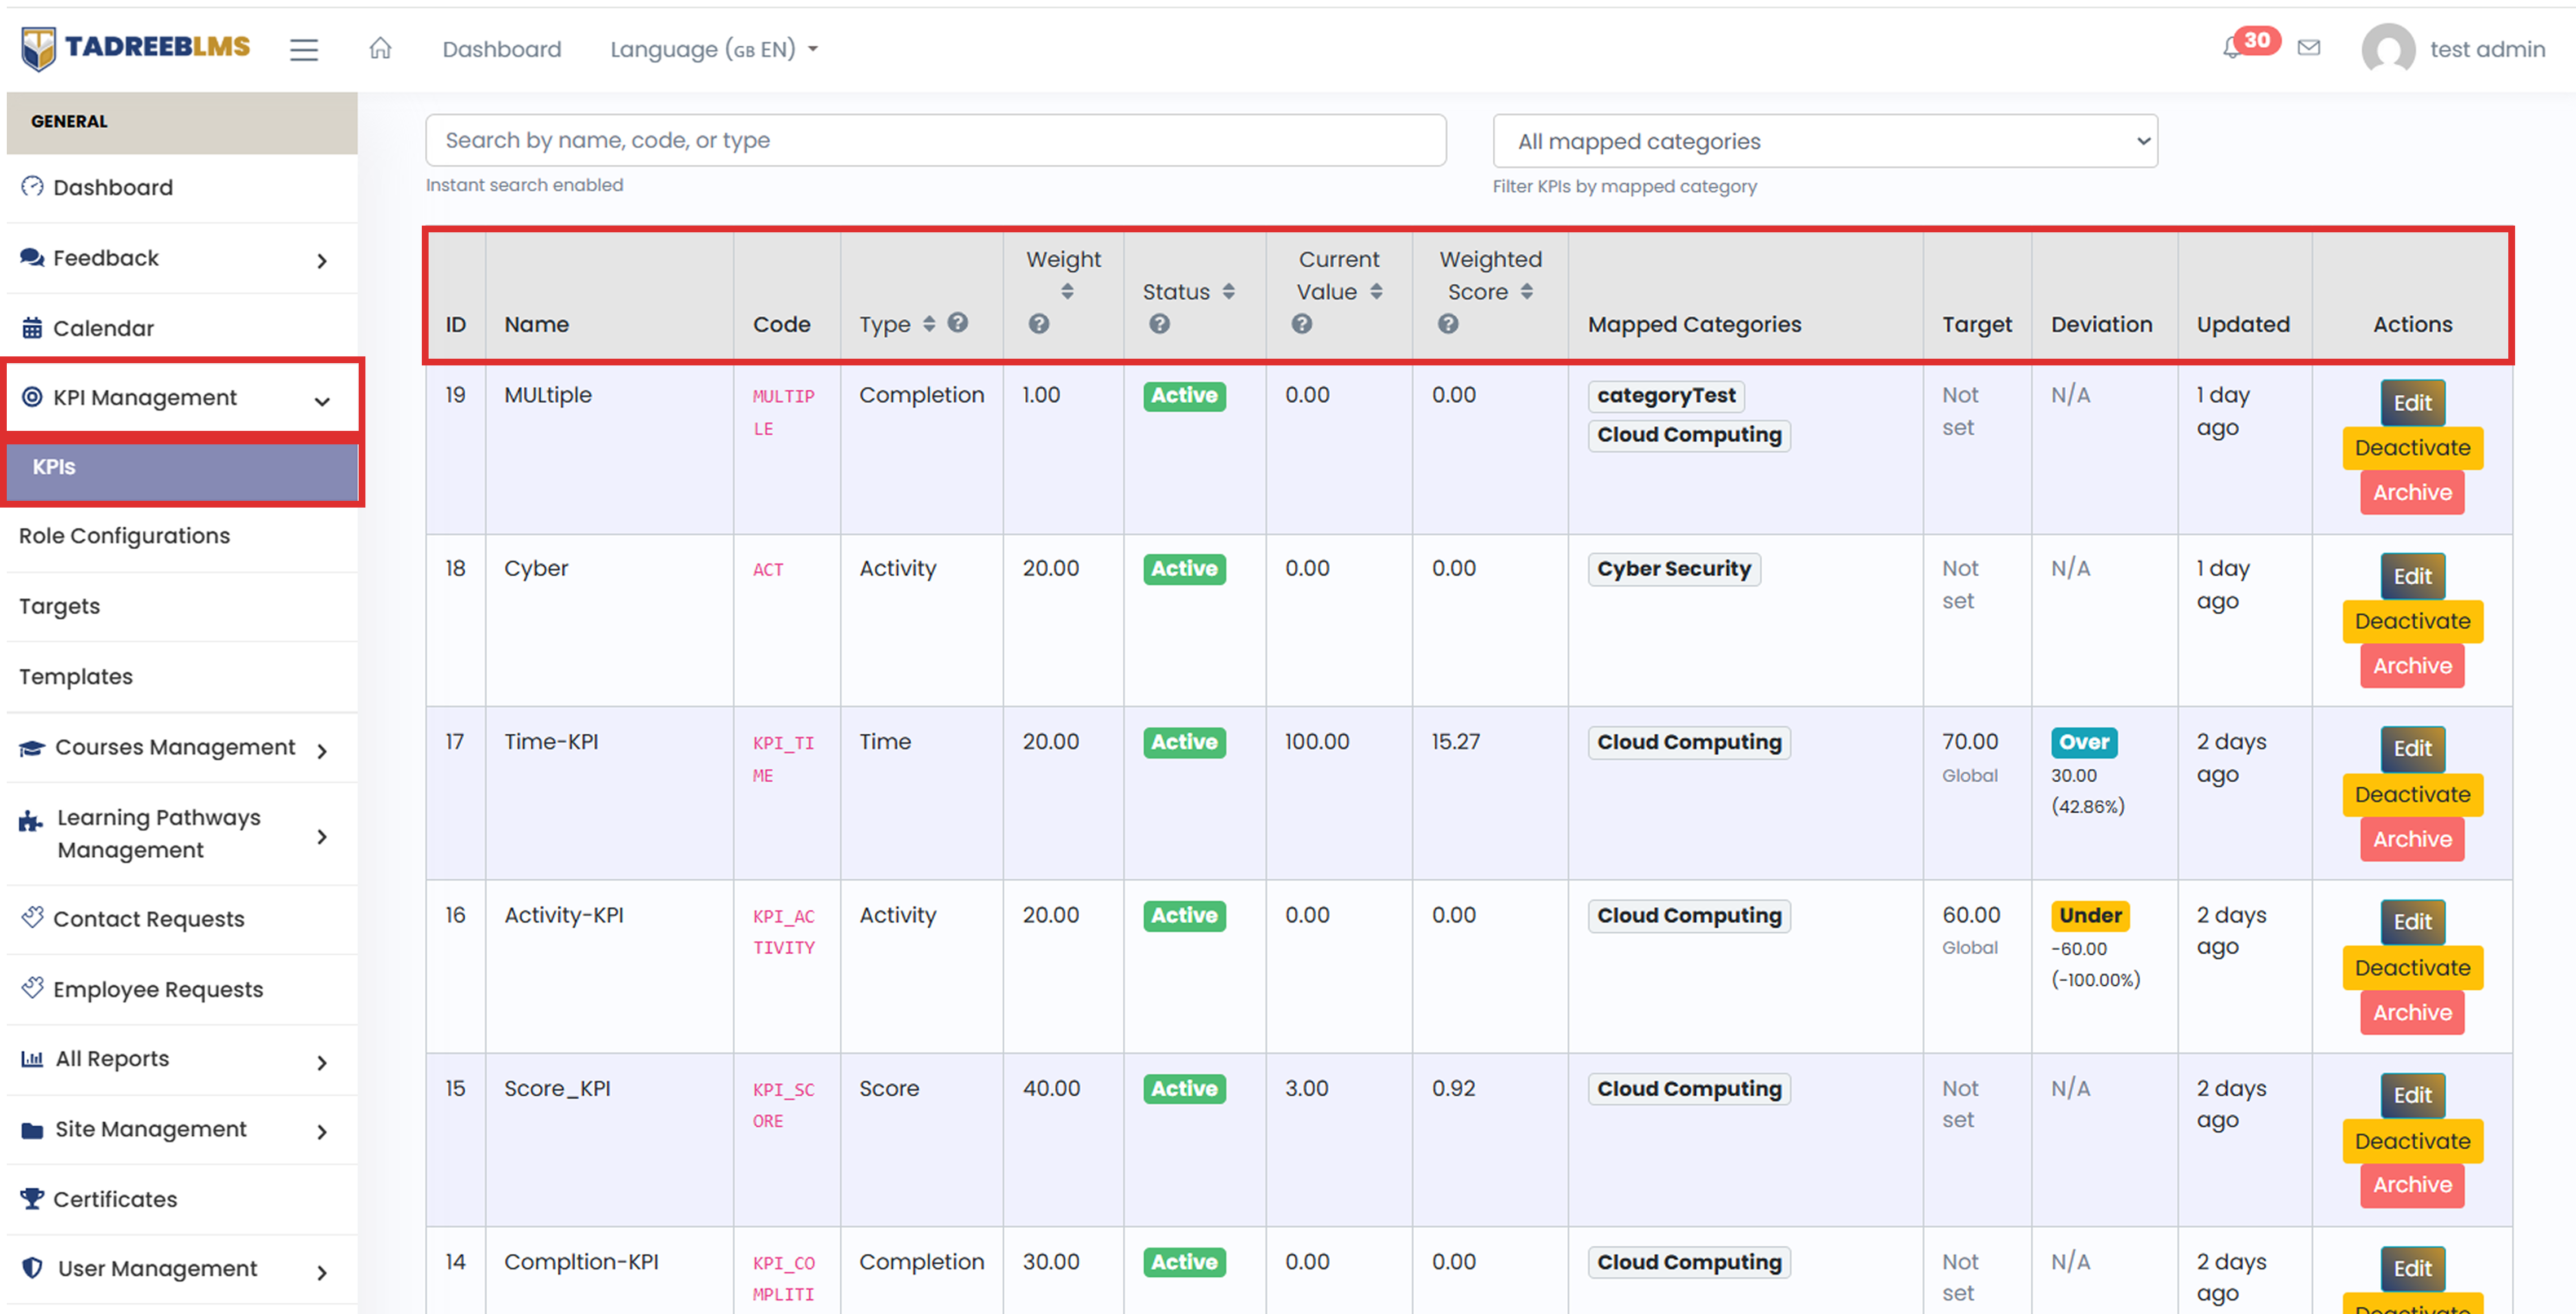
Task: Show help tooltip for Type column
Action: 958,322
